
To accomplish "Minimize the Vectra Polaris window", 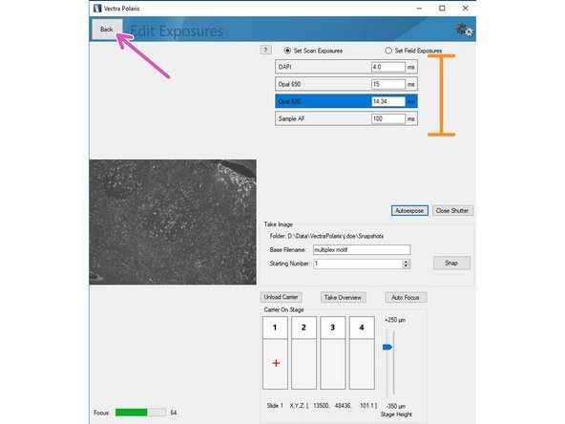I will pos(419,9).
